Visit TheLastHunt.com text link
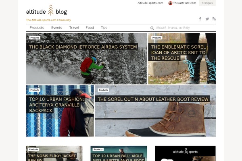The width and height of the screenshot is (242, 161). tap(184, 3)
